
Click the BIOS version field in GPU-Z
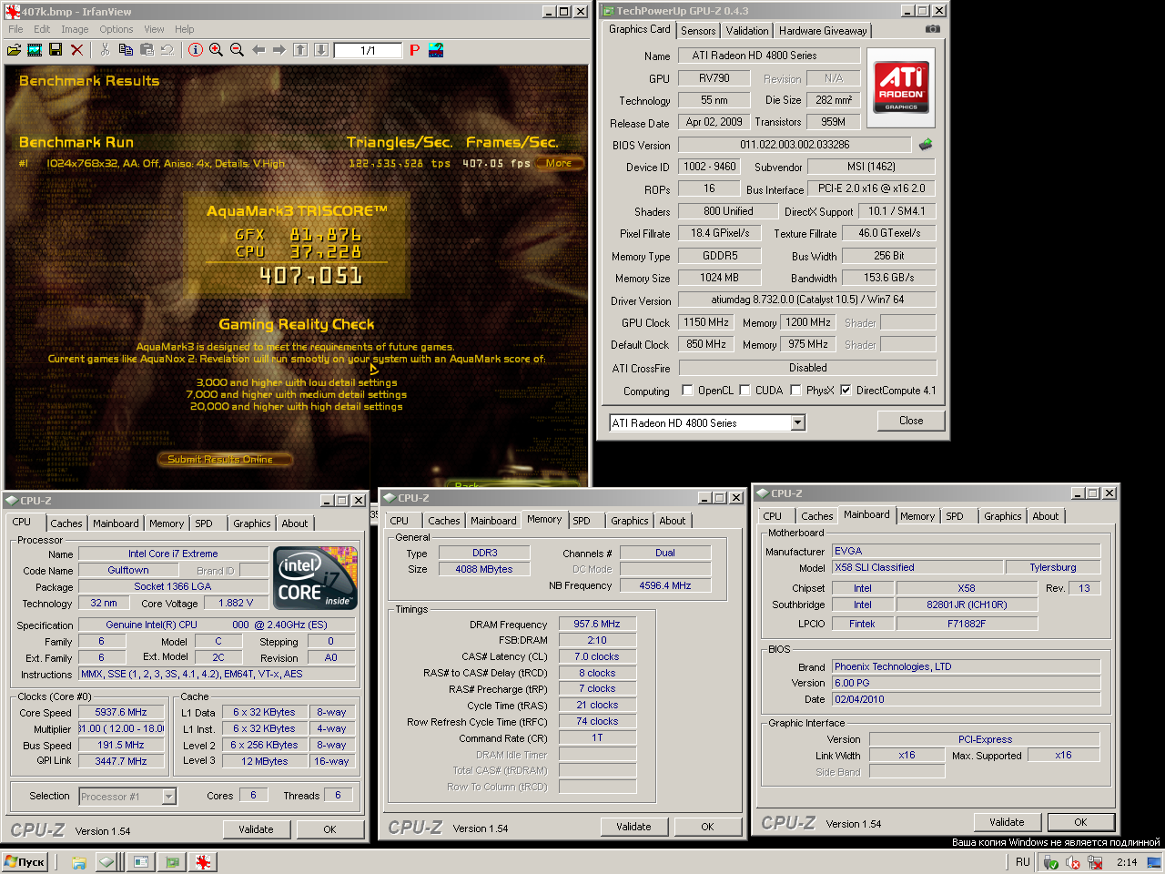795,145
